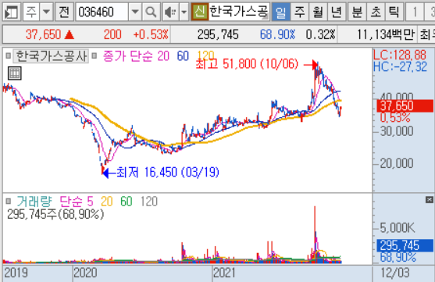
Task: Select the interval 1 button
Action: coord(415,12)
